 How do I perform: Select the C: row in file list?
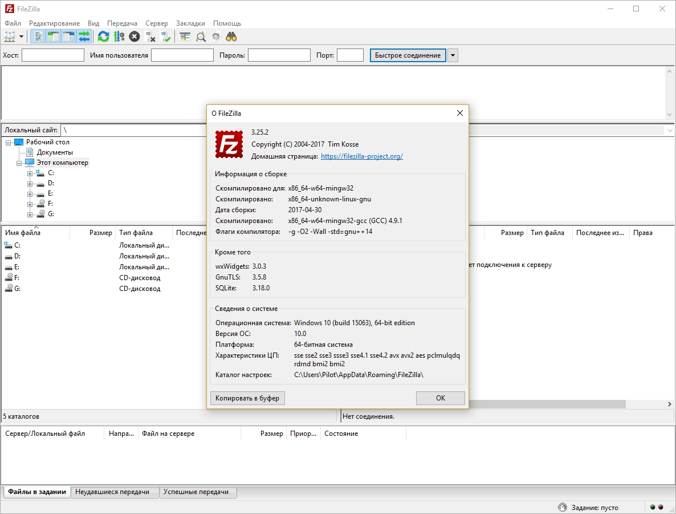(x=104, y=245)
